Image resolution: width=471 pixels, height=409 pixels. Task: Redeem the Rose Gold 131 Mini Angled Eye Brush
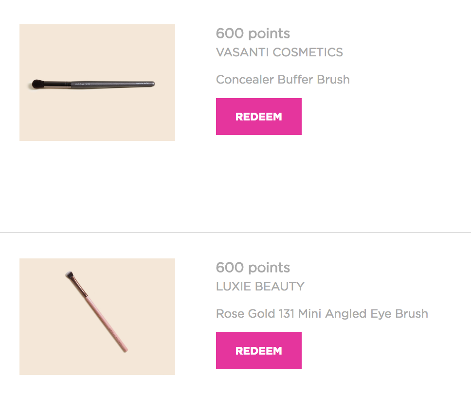pos(259,351)
